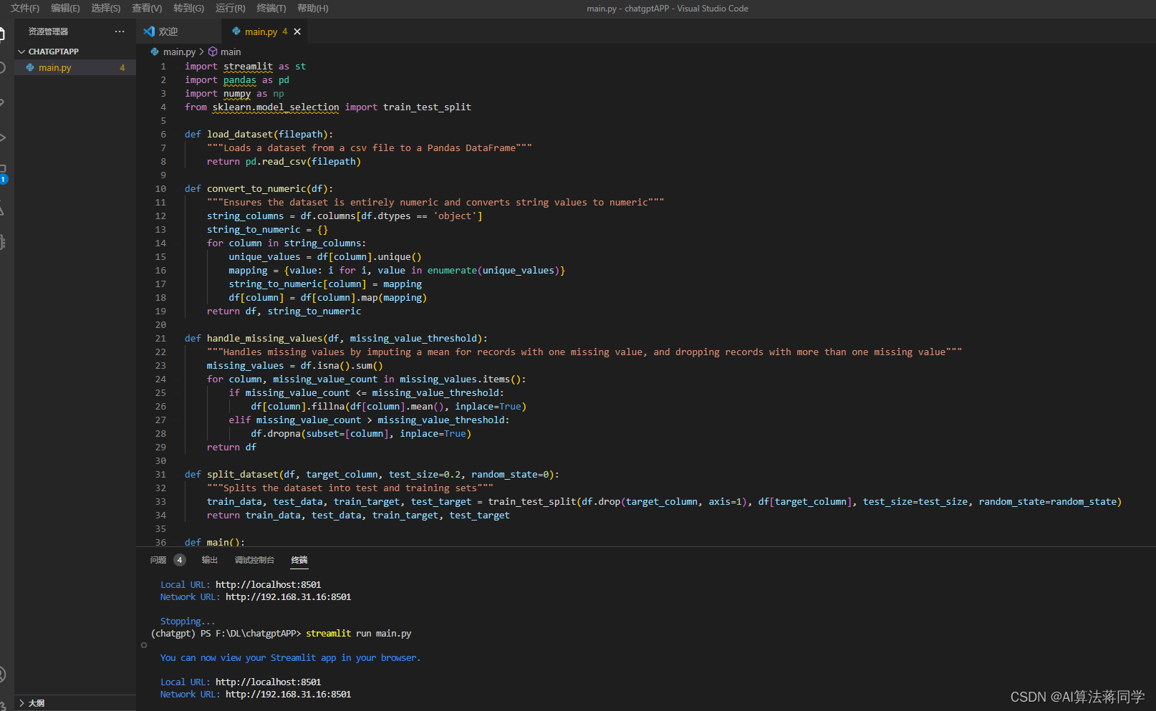Click the 'convert_to_numeric' function definition name
Image resolution: width=1156 pixels, height=711 pixels.
(256, 189)
